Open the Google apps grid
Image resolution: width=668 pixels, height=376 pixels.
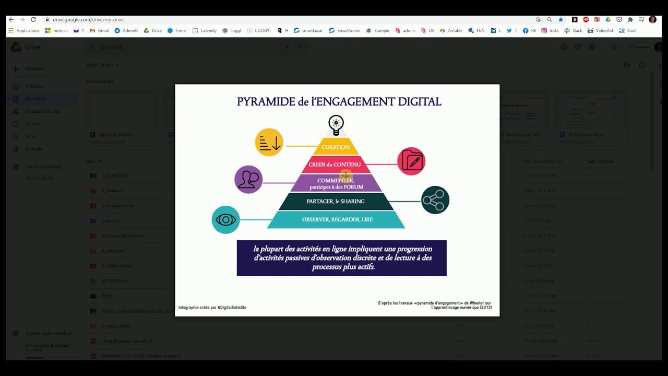[614, 47]
